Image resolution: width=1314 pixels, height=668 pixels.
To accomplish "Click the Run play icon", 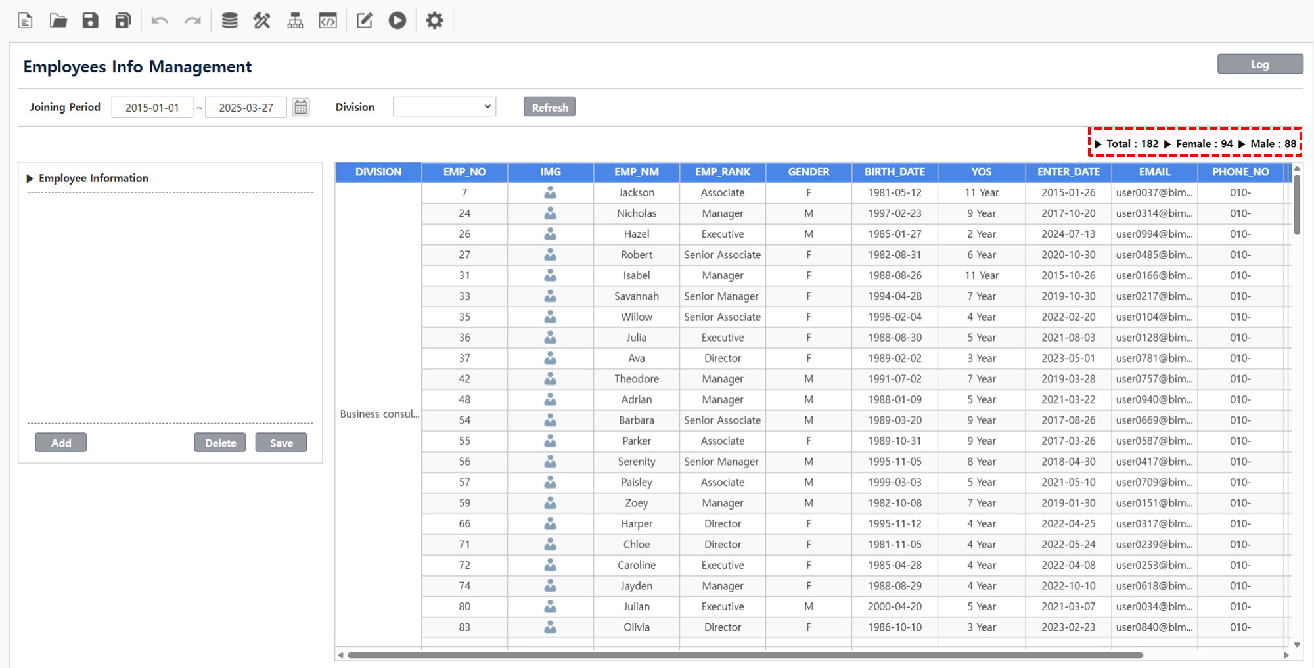I will click(397, 20).
